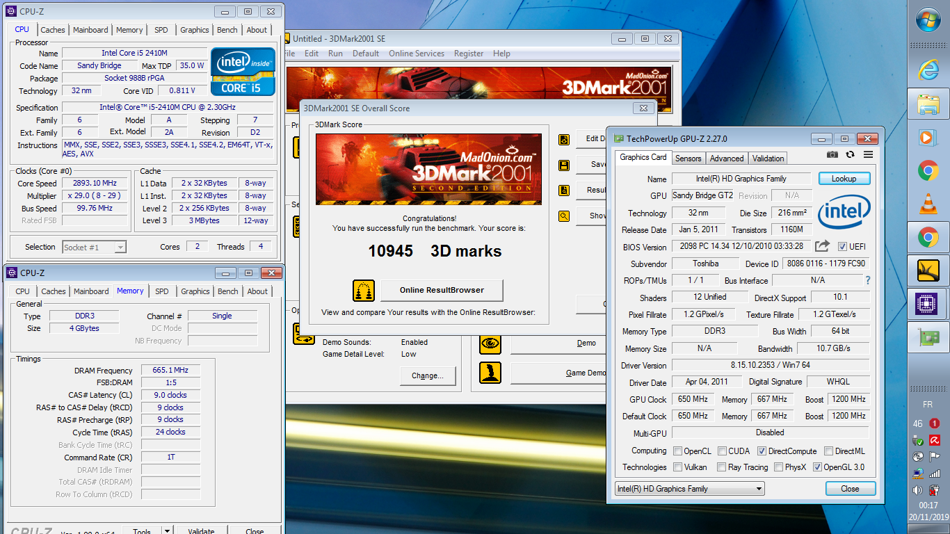950x534 pixels.
Task: Open the Register menu in 3DMark2001
Action: tap(469, 54)
